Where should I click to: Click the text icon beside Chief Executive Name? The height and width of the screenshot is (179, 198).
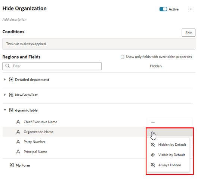pos(18,122)
